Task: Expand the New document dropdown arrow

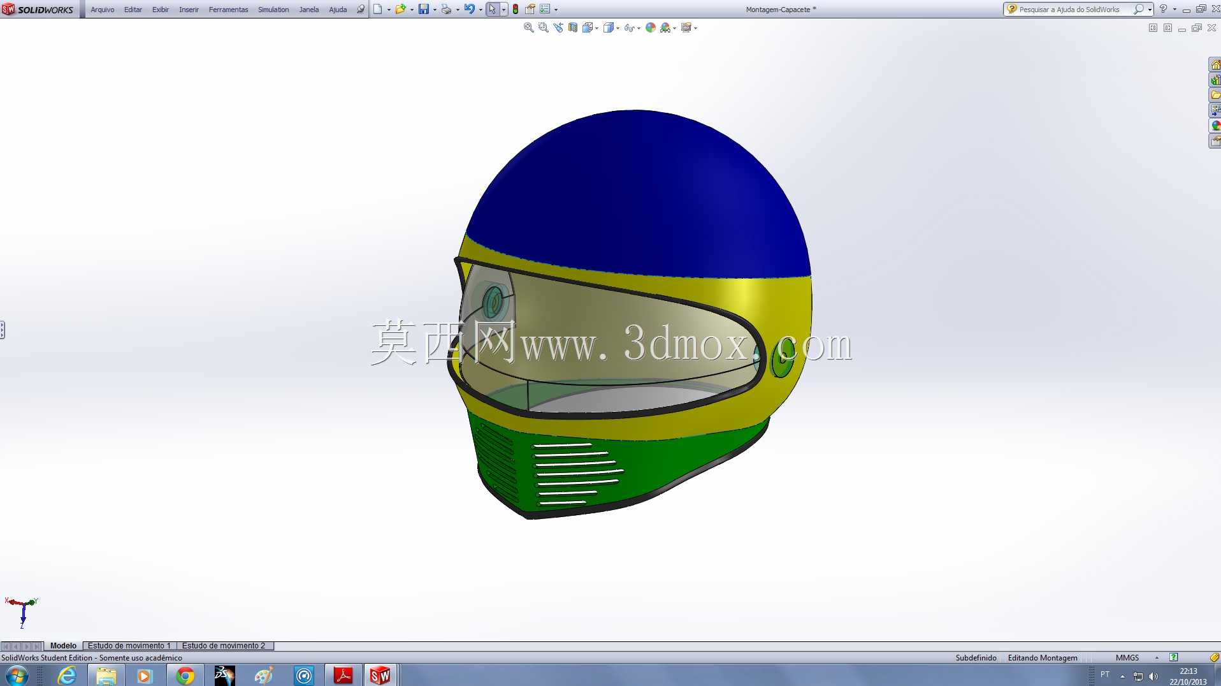Action: click(x=389, y=10)
